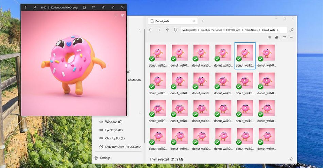Maximize the Files window

pos(285,19)
